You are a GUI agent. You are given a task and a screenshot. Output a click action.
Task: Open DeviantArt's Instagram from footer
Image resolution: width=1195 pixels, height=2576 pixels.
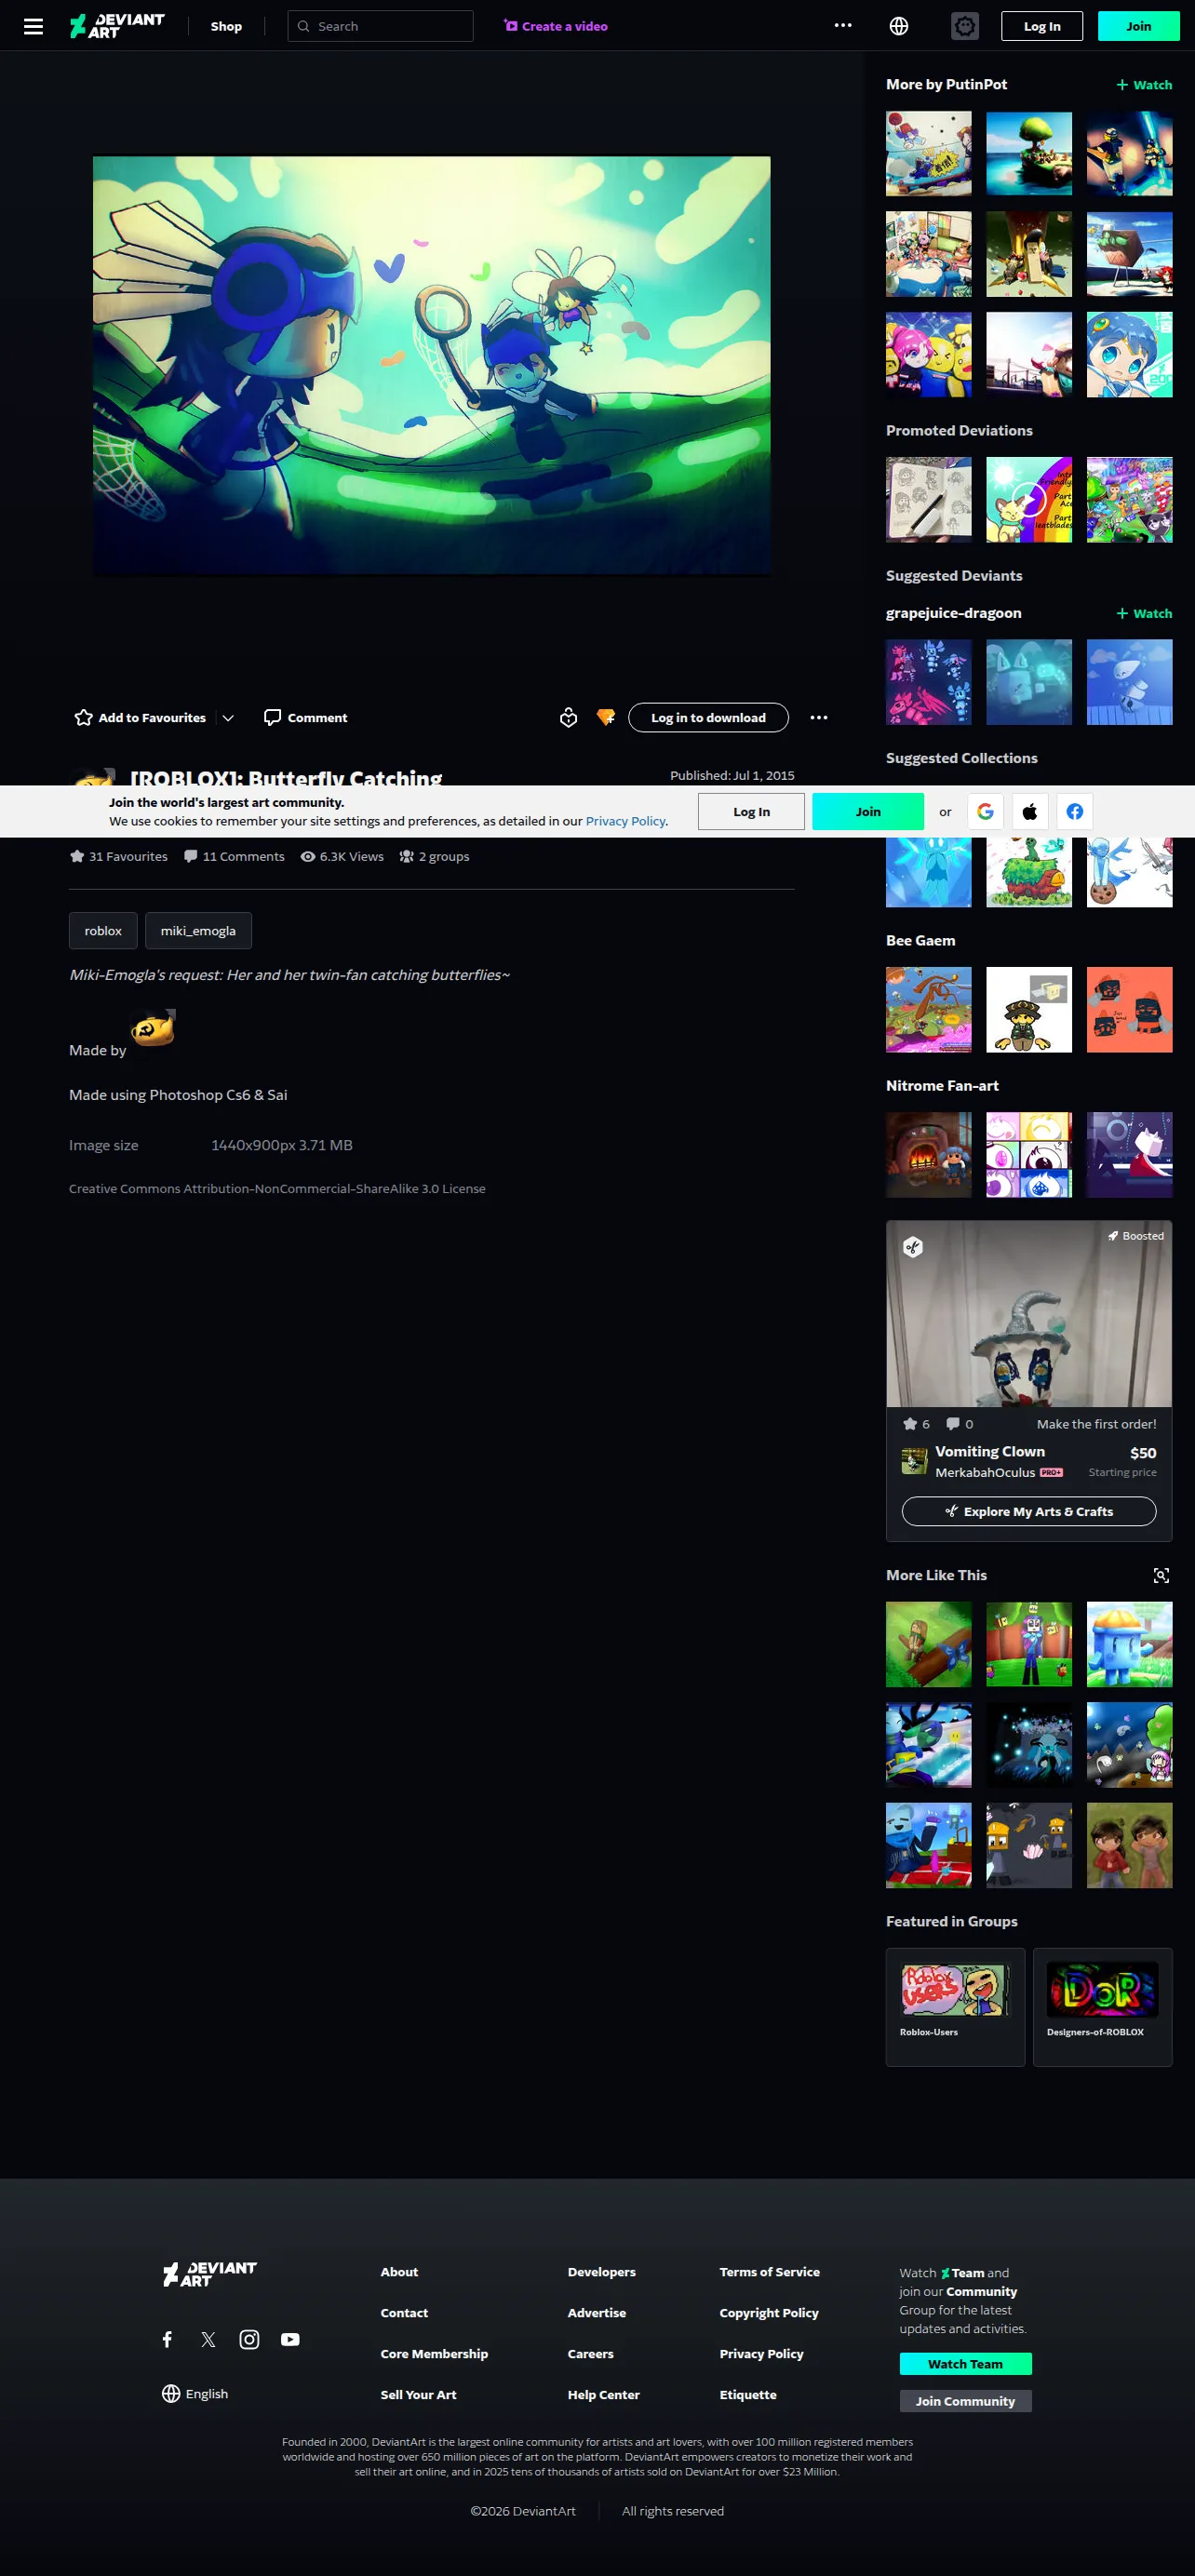coord(249,2339)
